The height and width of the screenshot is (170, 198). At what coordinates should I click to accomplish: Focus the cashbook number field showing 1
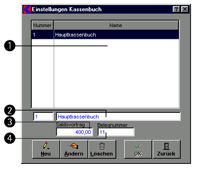(x=43, y=117)
